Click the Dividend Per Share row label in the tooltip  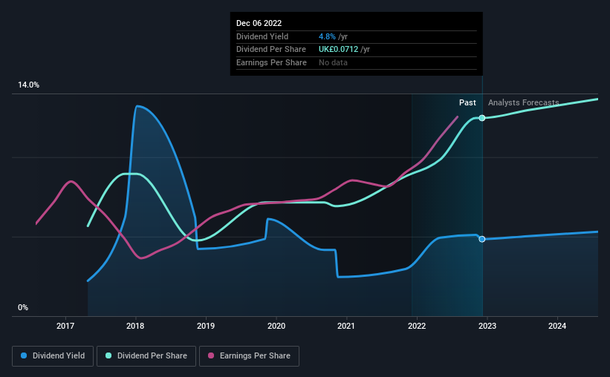(x=270, y=50)
